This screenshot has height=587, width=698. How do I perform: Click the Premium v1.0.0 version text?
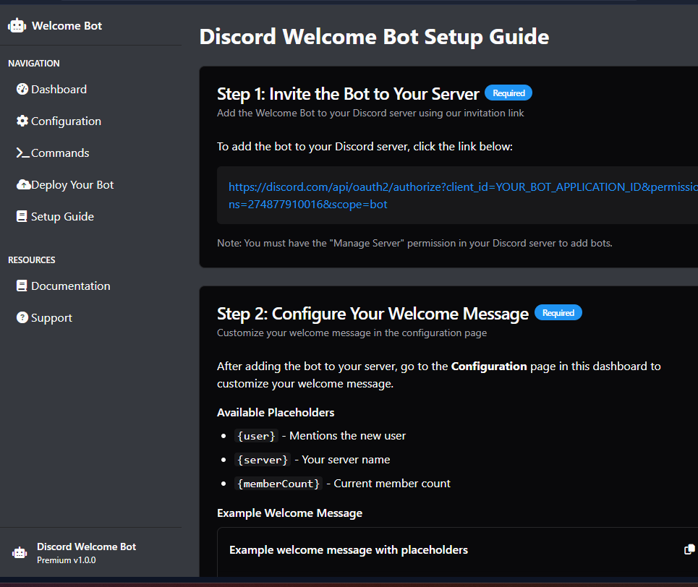click(x=67, y=560)
